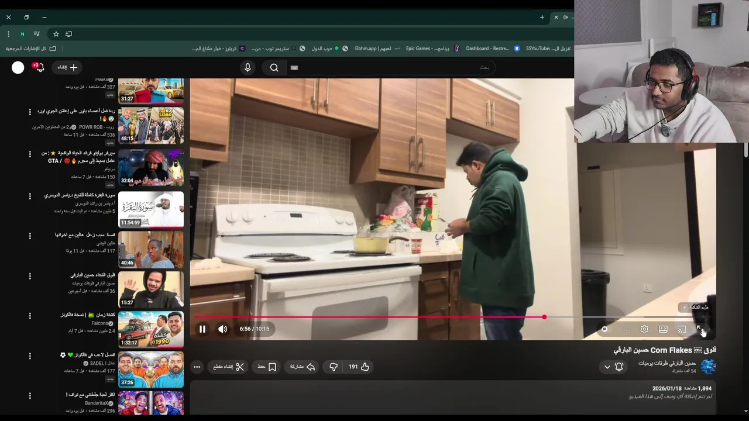749x421 pixels.
Task: Open the Cast to TV icon
Action: point(682,330)
